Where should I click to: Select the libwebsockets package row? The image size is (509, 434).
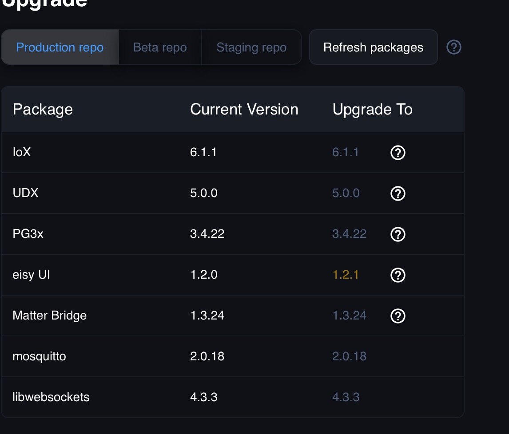tap(233, 397)
